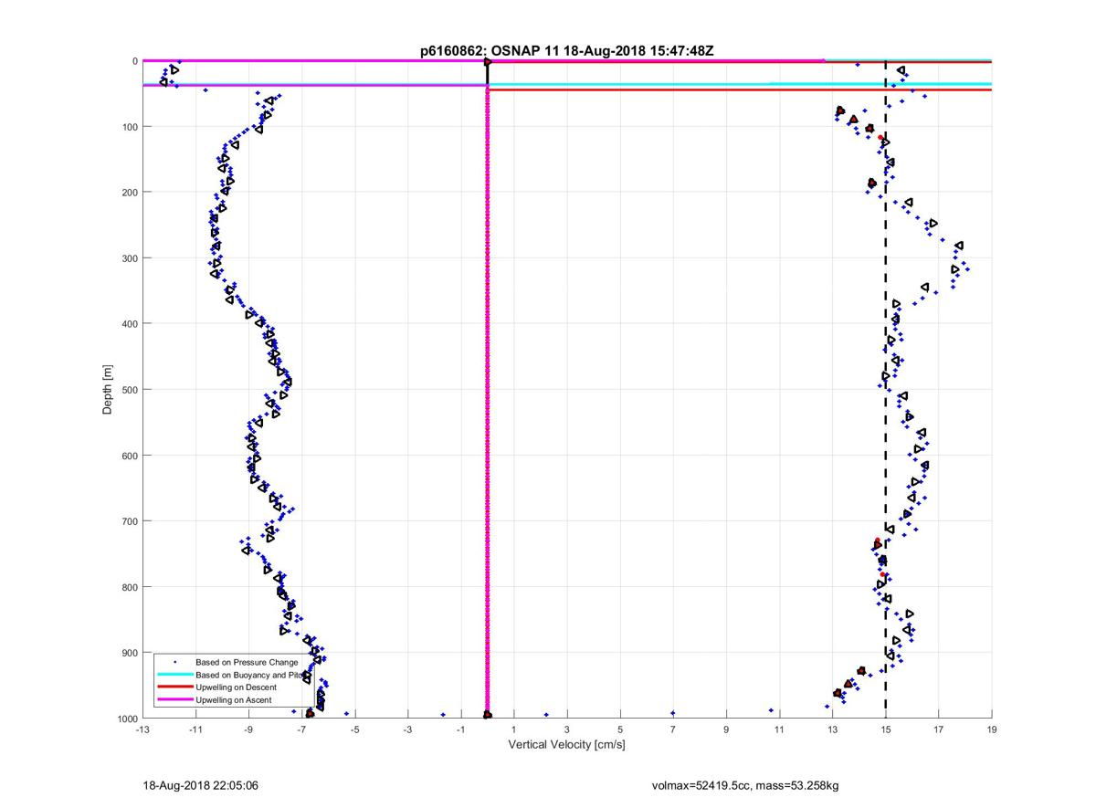Select legend entry 'Based on Pressure Change'
This screenshot has height=808, width=1096.
[247, 661]
